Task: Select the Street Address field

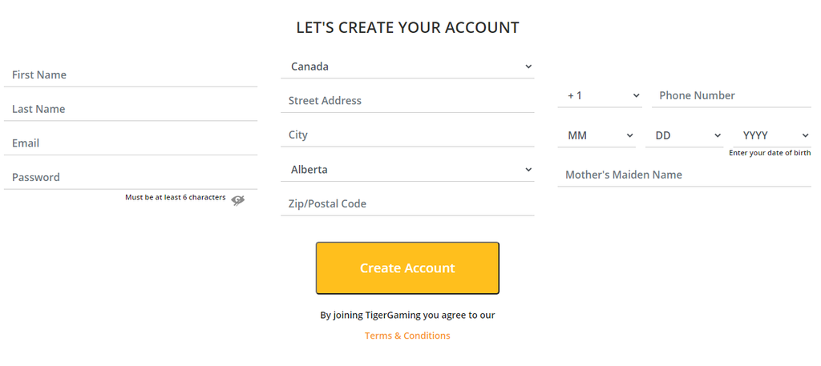Action: pos(407,100)
